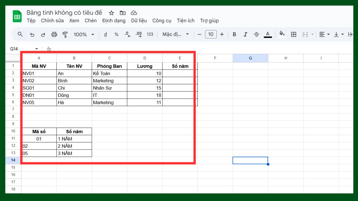The image size is (358, 201).
Task: Click the merge cells icon
Action: 305,34
